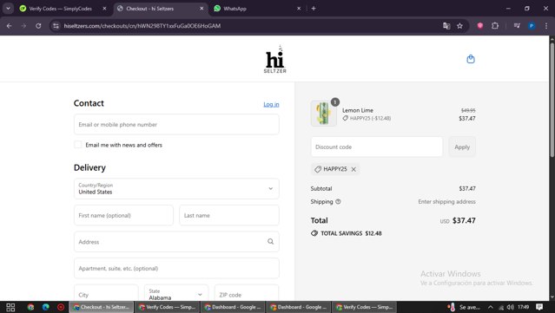
Task: Go forward in browser history
Action: (x=23, y=26)
